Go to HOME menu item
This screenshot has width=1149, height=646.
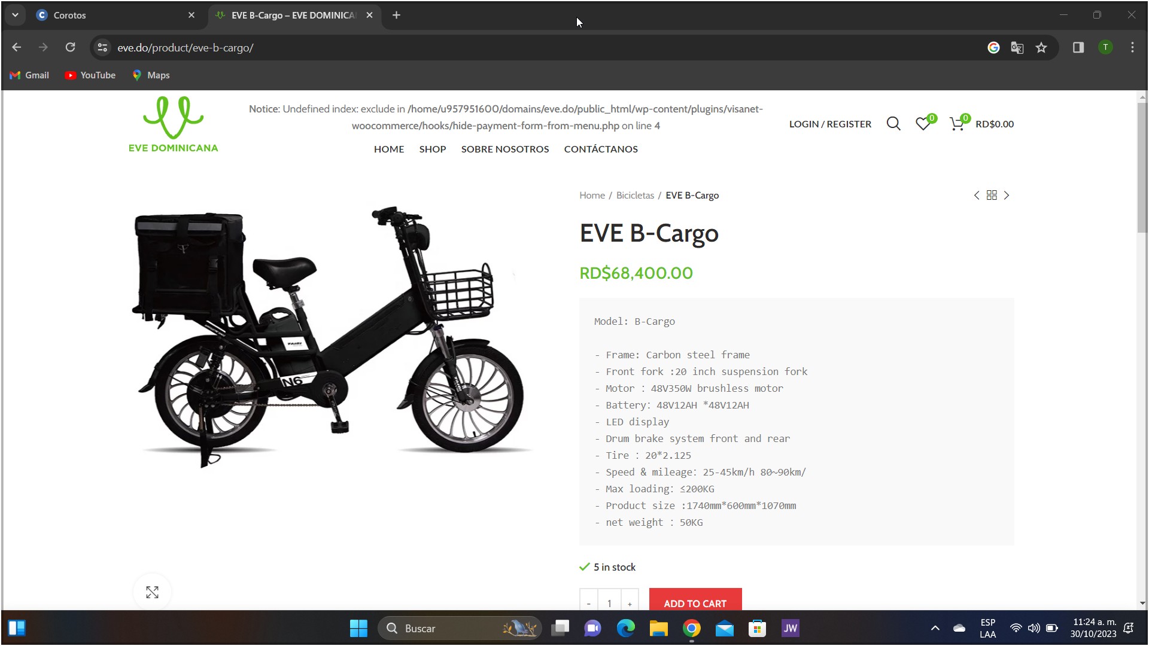tap(389, 149)
